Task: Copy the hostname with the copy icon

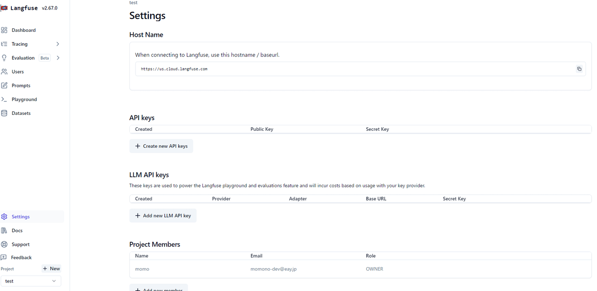Action: point(579,69)
